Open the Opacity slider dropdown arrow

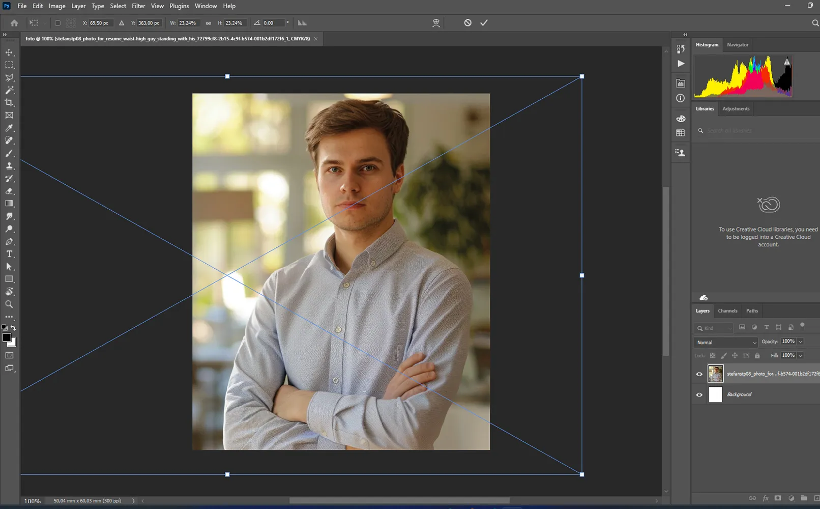click(x=800, y=342)
